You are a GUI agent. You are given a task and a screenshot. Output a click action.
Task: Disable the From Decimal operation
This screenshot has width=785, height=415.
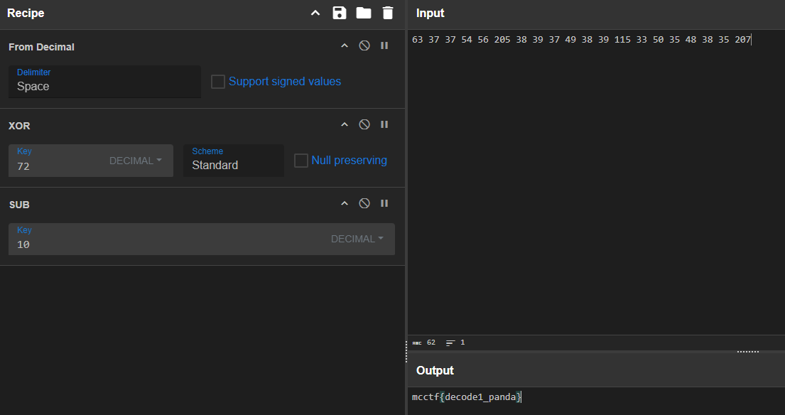[x=364, y=45]
